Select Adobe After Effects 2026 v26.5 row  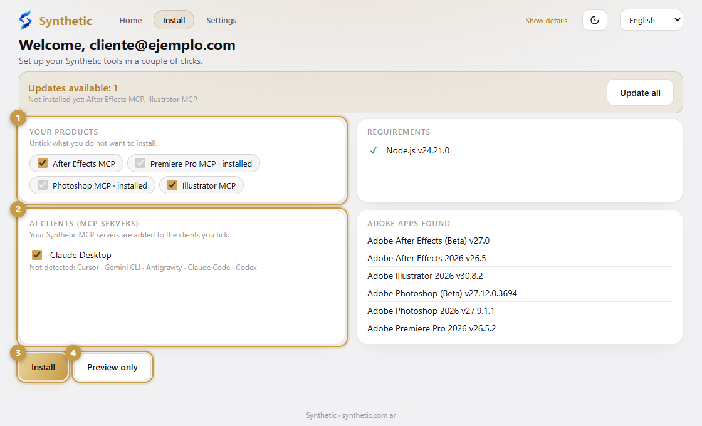pos(520,258)
